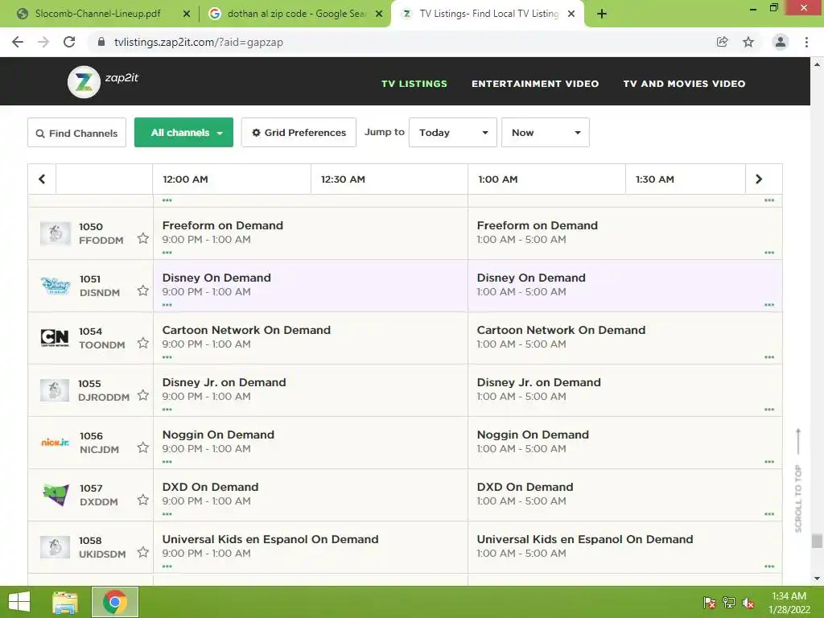Expand details dots under Disney On Demand 9:00 PM

(167, 305)
